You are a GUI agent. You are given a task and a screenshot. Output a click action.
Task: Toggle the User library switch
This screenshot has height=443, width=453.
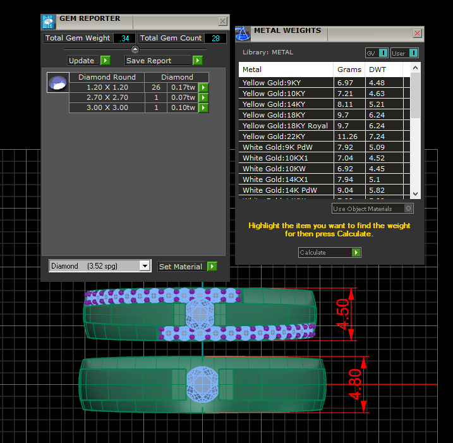pyautogui.click(x=413, y=53)
